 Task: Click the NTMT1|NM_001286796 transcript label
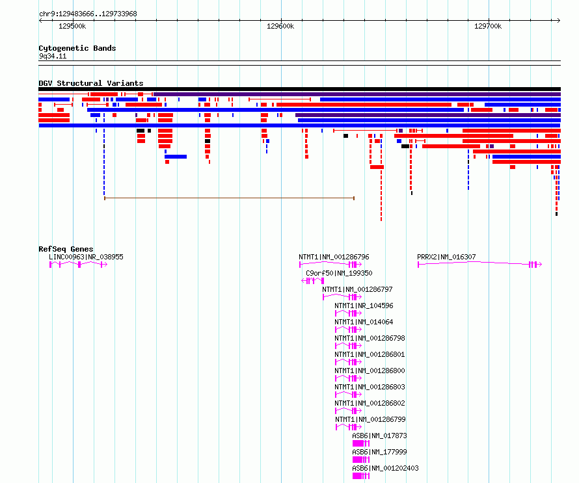334,257
